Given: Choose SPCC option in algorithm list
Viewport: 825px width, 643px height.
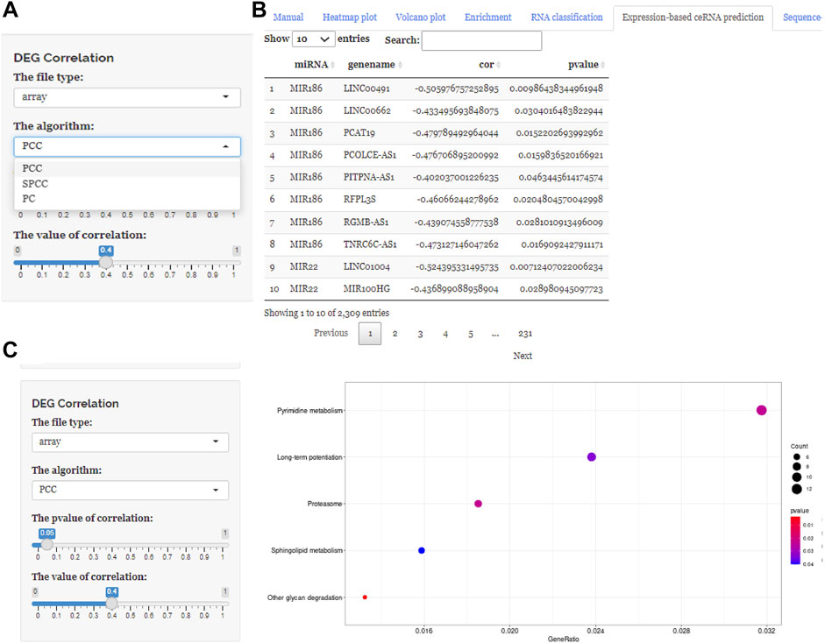Looking at the screenshot, I should pyautogui.click(x=127, y=183).
